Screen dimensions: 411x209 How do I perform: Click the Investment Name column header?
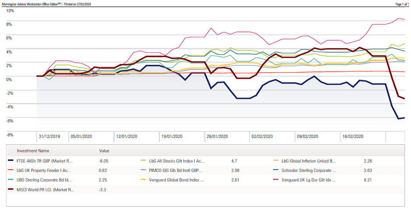[33, 151]
